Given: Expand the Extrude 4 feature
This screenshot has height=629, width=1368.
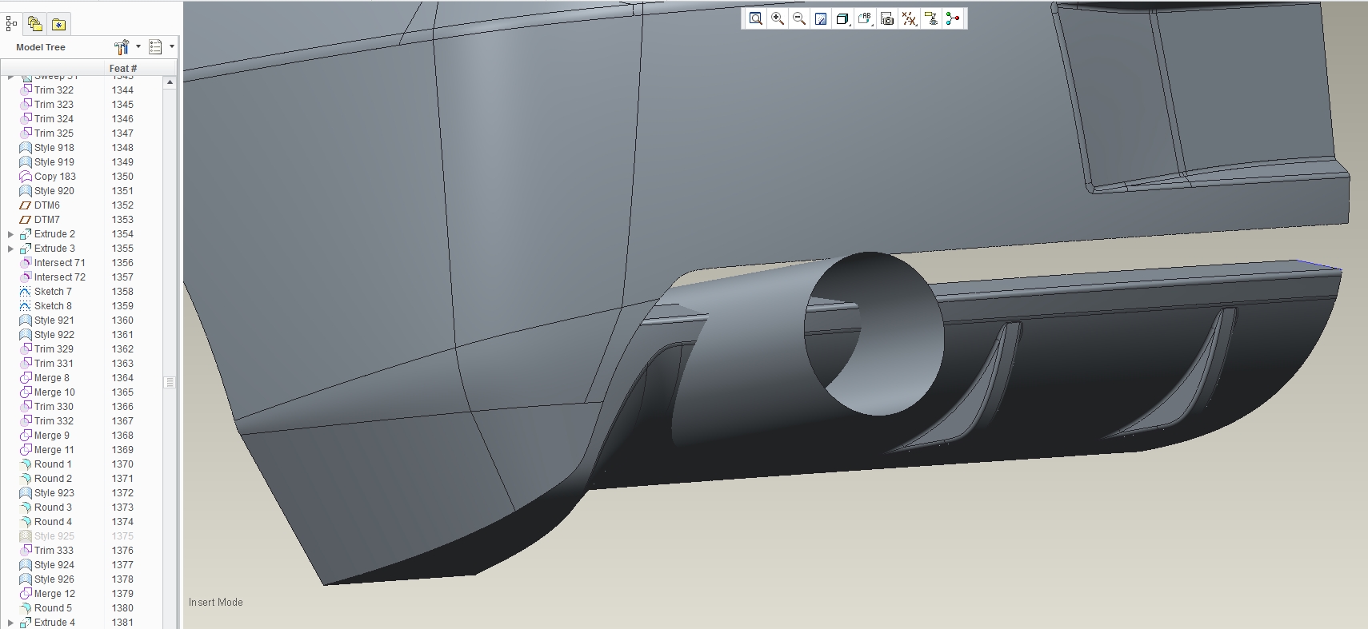Looking at the screenshot, I should 10,623.
